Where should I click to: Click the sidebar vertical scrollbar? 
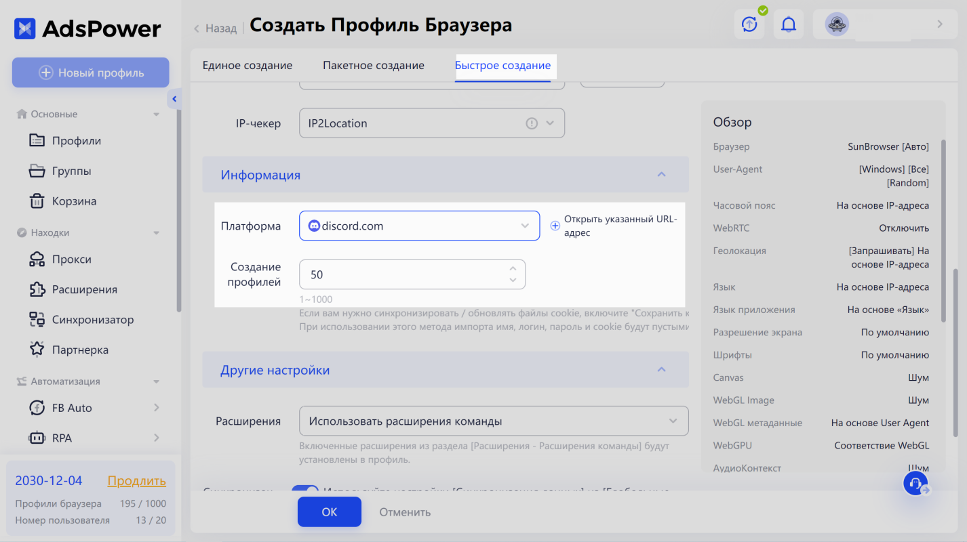coord(179,210)
